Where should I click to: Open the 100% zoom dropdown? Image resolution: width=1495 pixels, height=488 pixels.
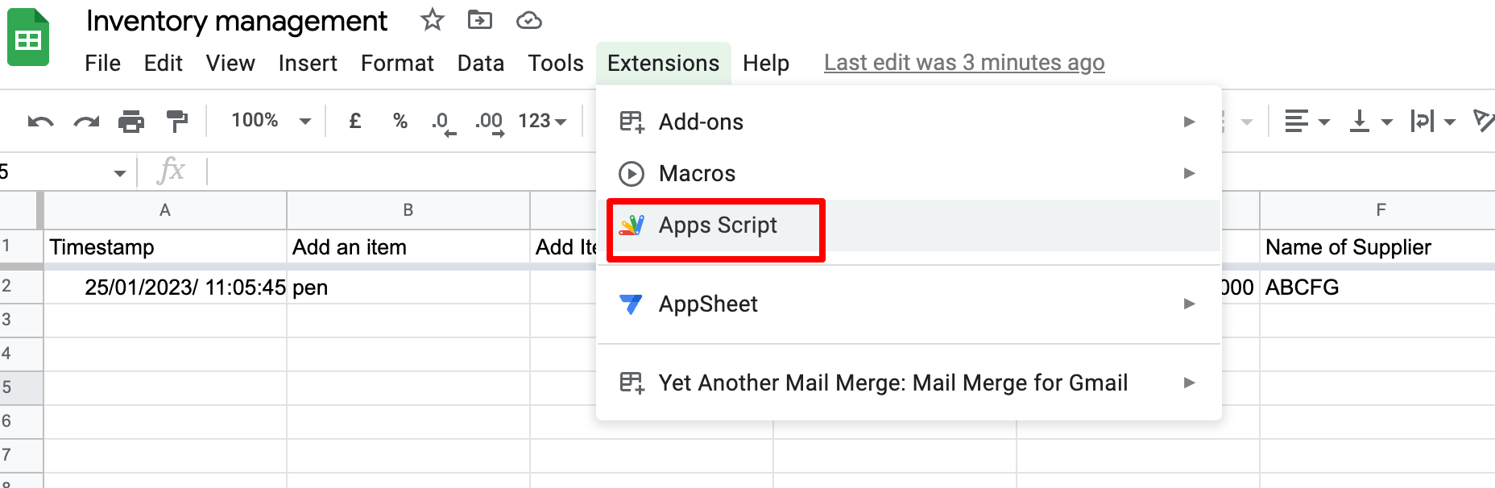[271, 121]
